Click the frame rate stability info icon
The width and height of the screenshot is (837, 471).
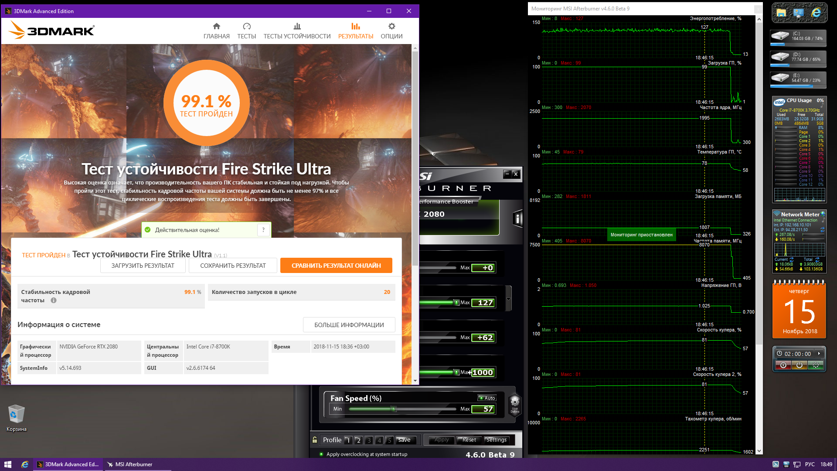click(x=54, y=300)
